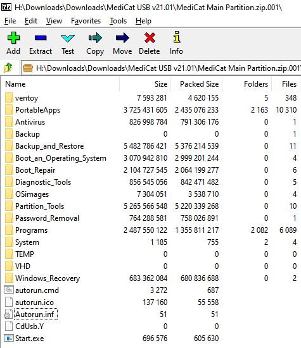Click the Extract toolbar icon

click(41, 38)
